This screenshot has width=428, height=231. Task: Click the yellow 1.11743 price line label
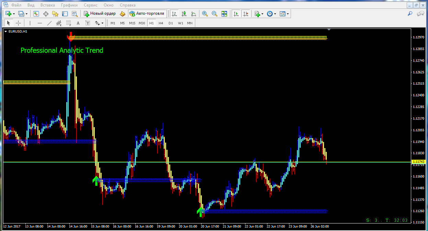tap(418, 162)
